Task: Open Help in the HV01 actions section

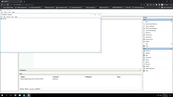Action: (x=147, y=46)
